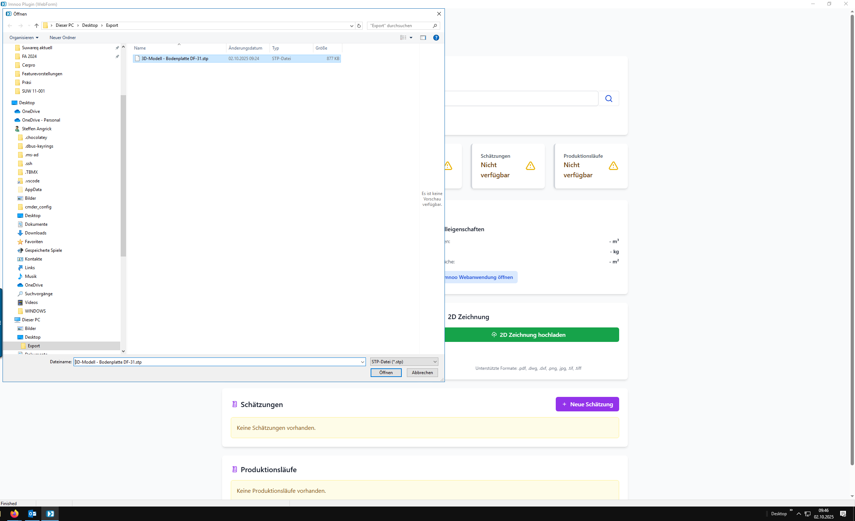The image size is (855, 521).
Task: Go up one folder level
Action: click(x=37, y=26)
